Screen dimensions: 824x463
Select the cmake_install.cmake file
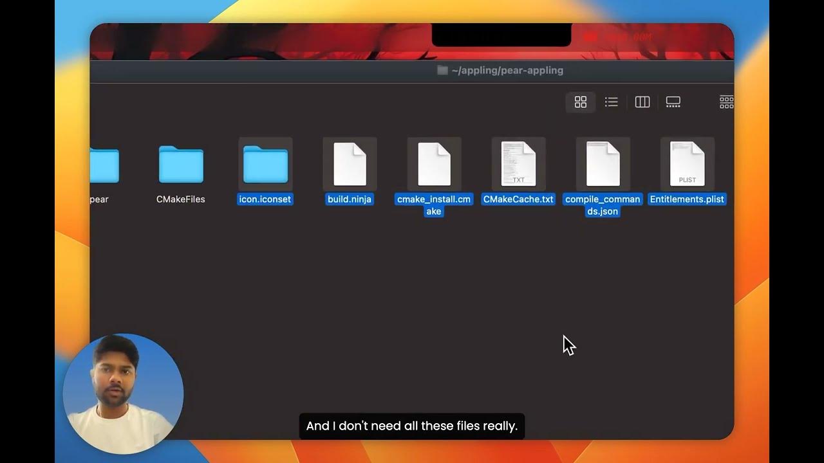pos(434,163)
